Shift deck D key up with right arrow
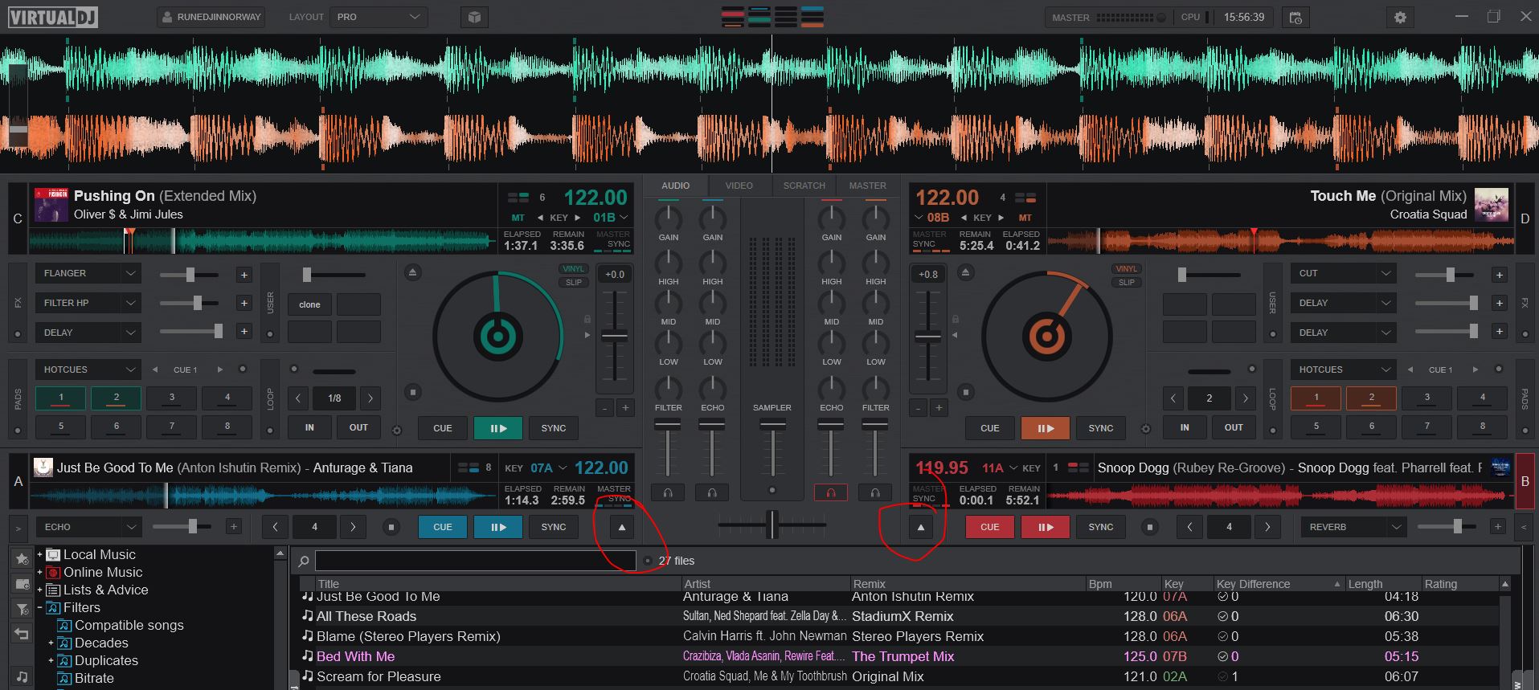 click(1001, 218)
